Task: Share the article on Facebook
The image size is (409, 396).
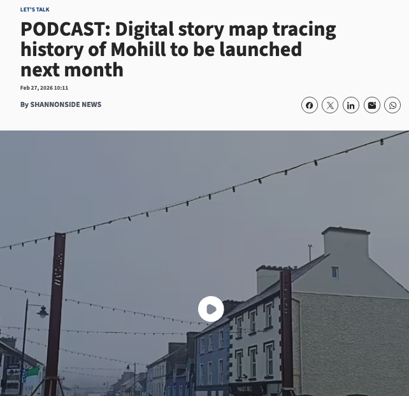Action: [310, 105]
